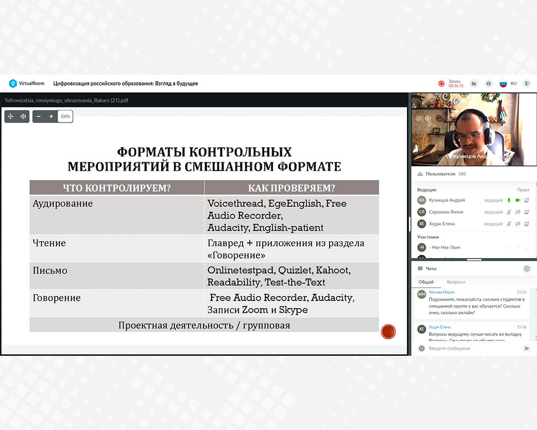The width and height of the screenshot is (537, 430).
Task: Toggle microphone for Сорокина Лилия
Action: [509, 212]
